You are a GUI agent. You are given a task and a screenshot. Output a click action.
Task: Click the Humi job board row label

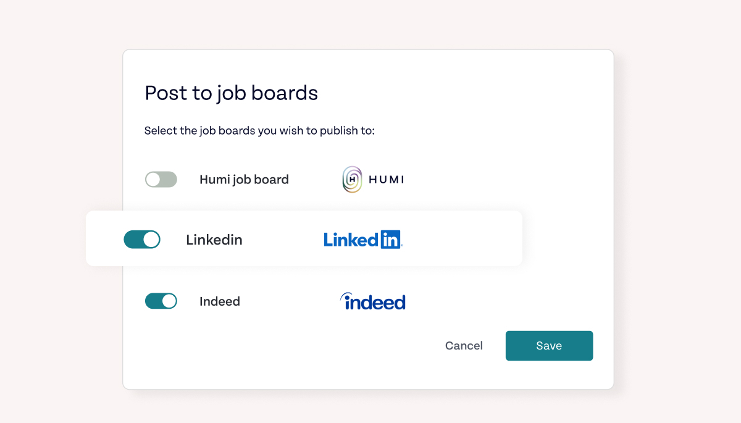pyautogui.click(x=244, y=179)
